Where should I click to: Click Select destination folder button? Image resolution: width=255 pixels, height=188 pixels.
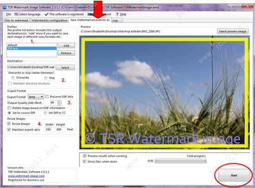click(65, 68)
